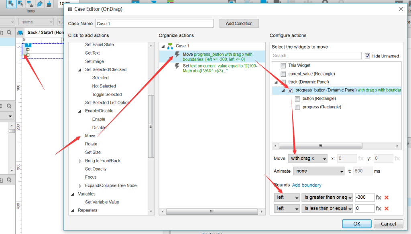The image size is (411, 234).
Task: Click the lightning icon of the Move action
Action: tap(177, 55)
